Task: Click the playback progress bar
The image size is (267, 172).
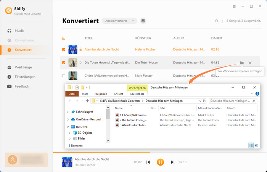Action: click(160, 153)
